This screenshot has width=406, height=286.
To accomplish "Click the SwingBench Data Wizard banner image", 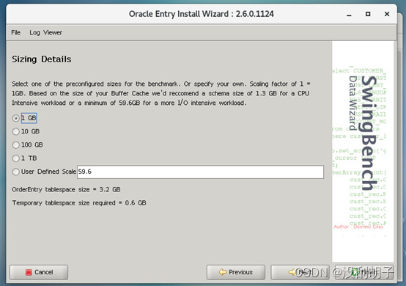I will [363, 151].
